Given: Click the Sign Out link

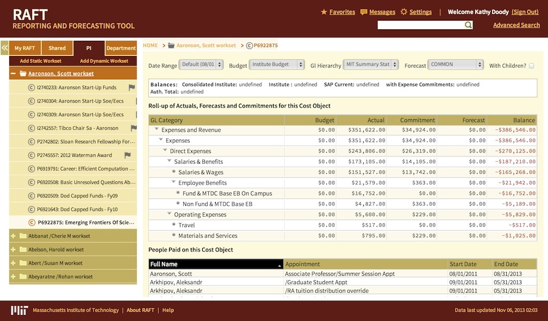Looking at the screenshot, I should (x=525, y=12).
